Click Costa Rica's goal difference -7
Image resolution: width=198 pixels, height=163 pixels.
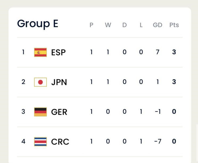[x=158, y=141]
